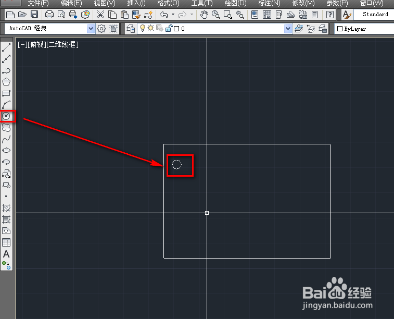Open the 插入(I) menu
This screenshot has width=394, height=319.
coord(136,3)
